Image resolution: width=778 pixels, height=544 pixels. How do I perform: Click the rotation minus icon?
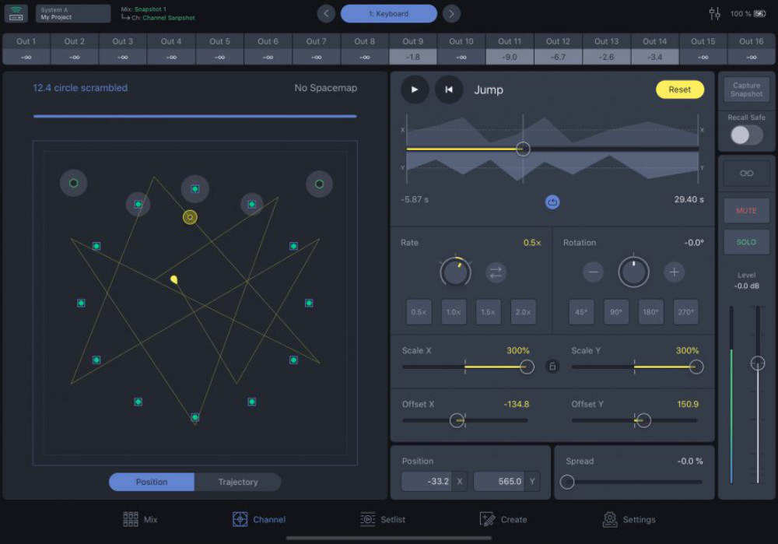(594, 272)
